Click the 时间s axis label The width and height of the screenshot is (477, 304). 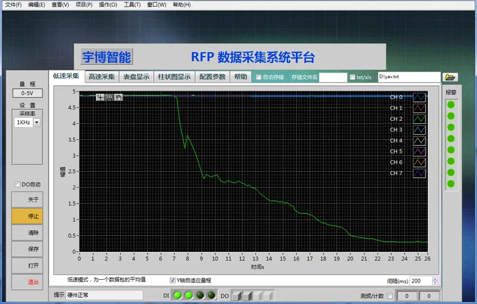pos(258,267)
